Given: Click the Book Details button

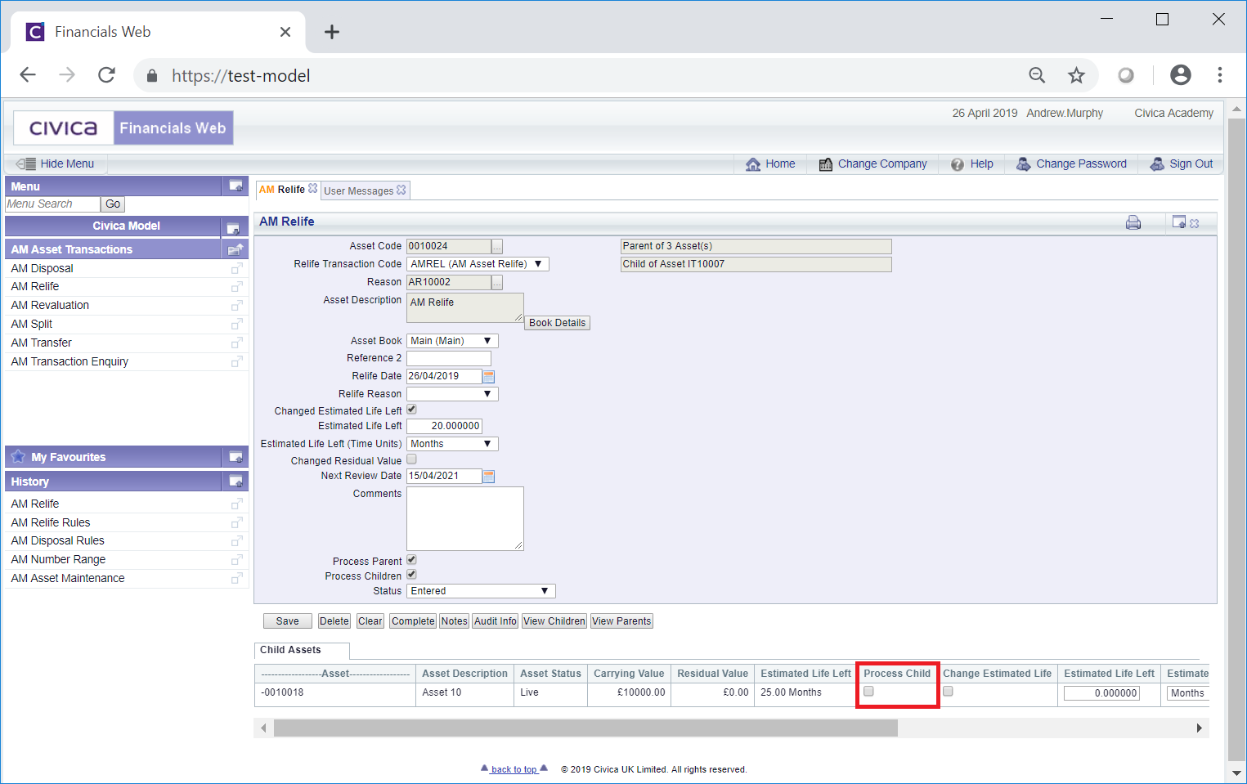Looking at the screenshot, I should 557,323.
